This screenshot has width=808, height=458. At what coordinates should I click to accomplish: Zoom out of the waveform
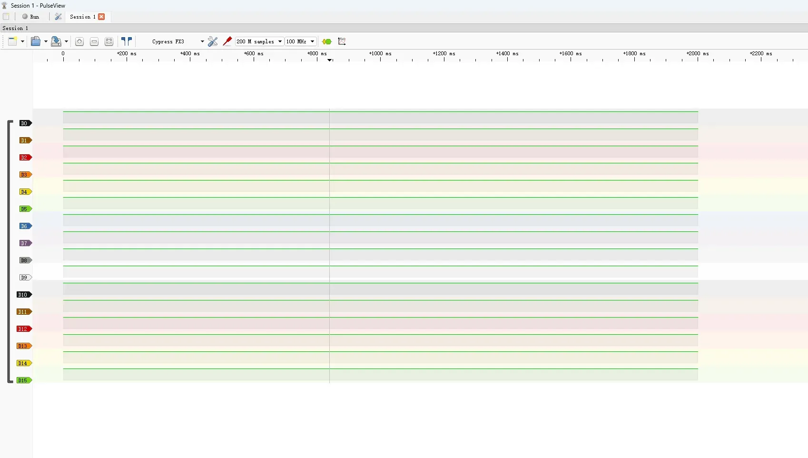[x=94, y=41]
